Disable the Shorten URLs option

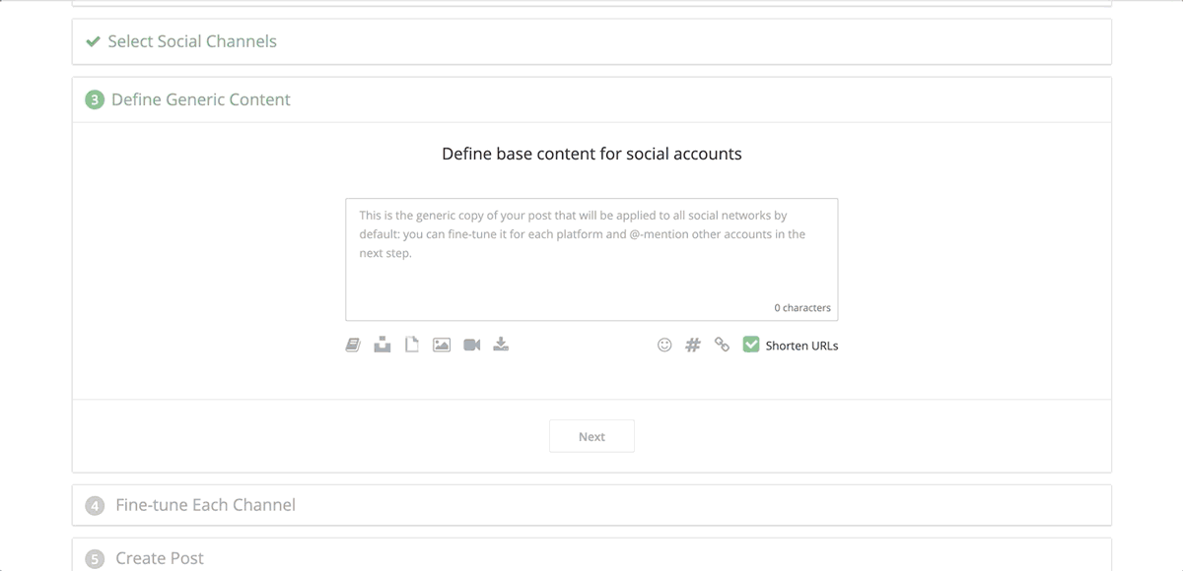(x=751, y=345)
